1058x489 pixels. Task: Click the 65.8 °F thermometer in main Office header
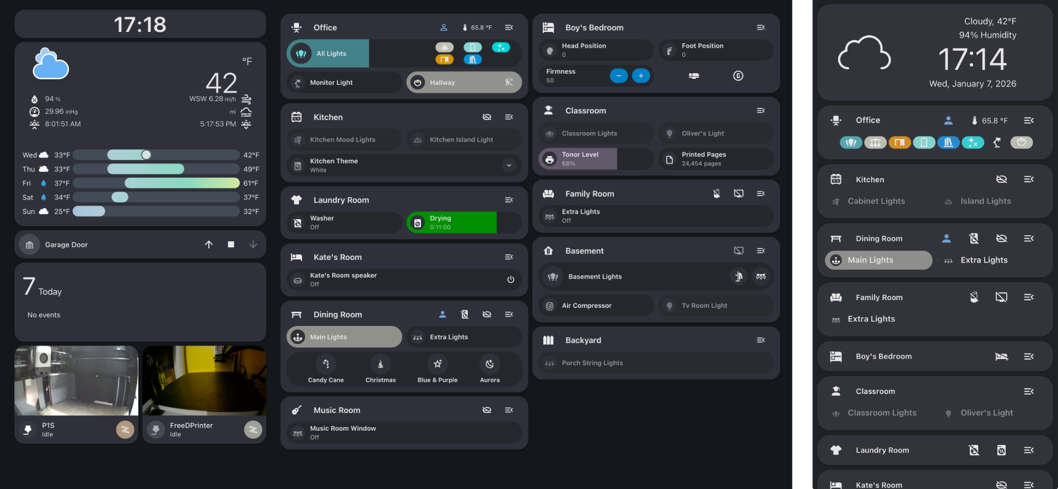[477, 28]
